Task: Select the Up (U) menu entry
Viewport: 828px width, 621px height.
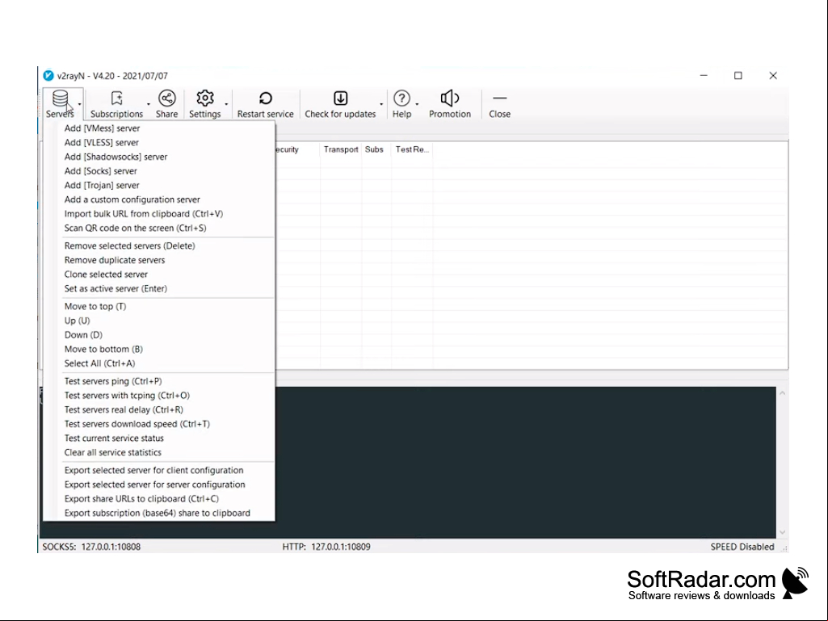Action: coord(159,321)
